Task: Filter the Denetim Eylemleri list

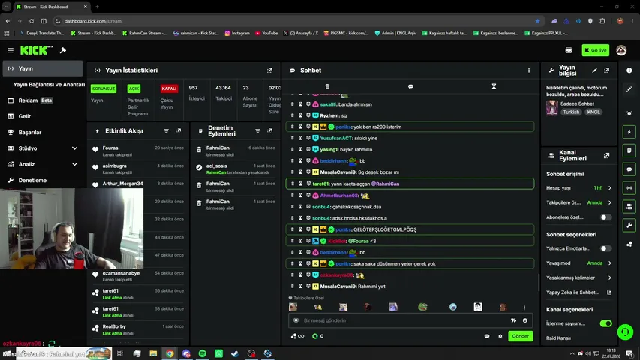Action: [257, 131]
